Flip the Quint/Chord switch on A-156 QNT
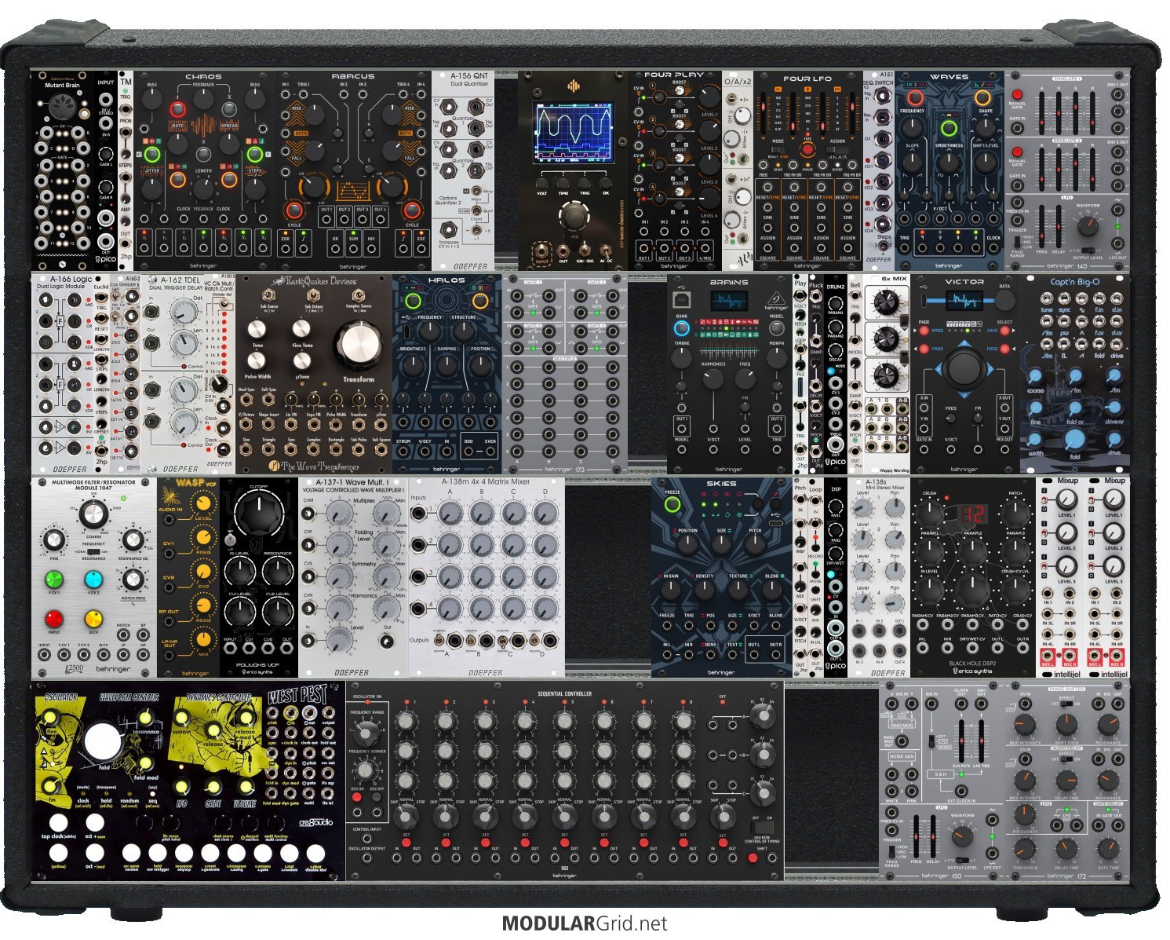The image size is (1170, 940). pyautogui.click(x=476, y=211)
